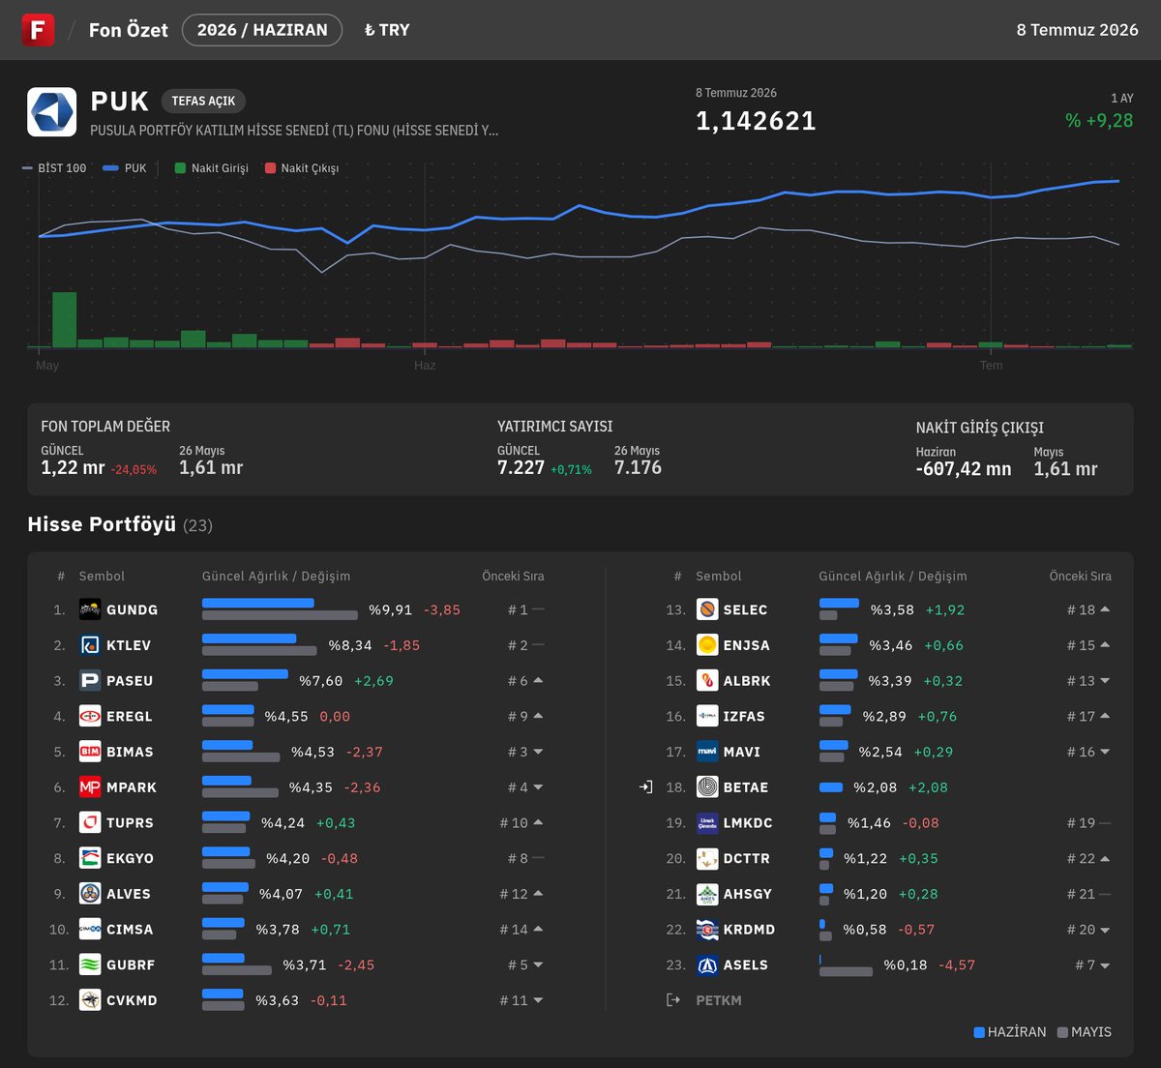Click the MAVI stock logo
Viewport: 1161px width, 1068px height.
pos(707,752)
